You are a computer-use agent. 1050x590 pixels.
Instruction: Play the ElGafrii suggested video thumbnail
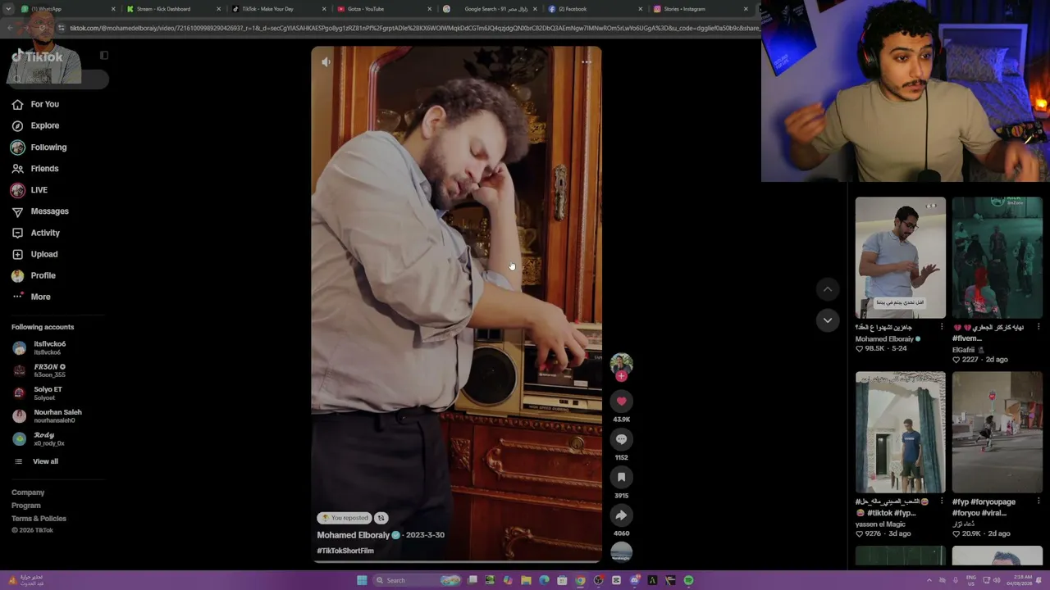pos(997,257)
